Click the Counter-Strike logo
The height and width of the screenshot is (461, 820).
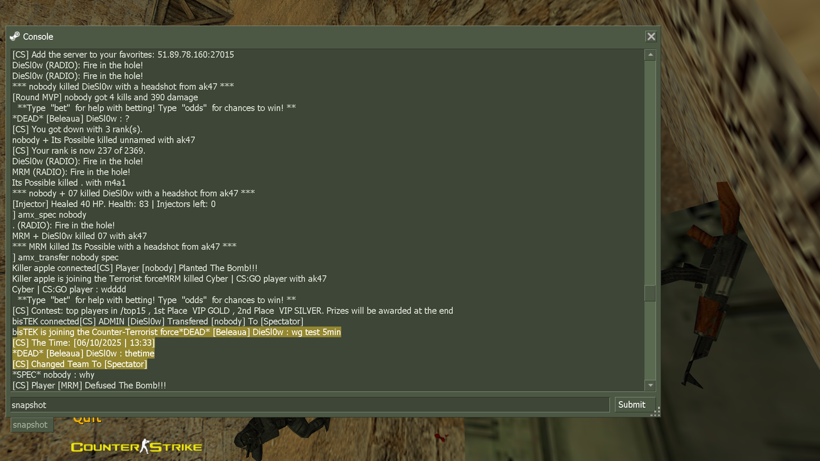pyautogui.click(x=136, y=446)
